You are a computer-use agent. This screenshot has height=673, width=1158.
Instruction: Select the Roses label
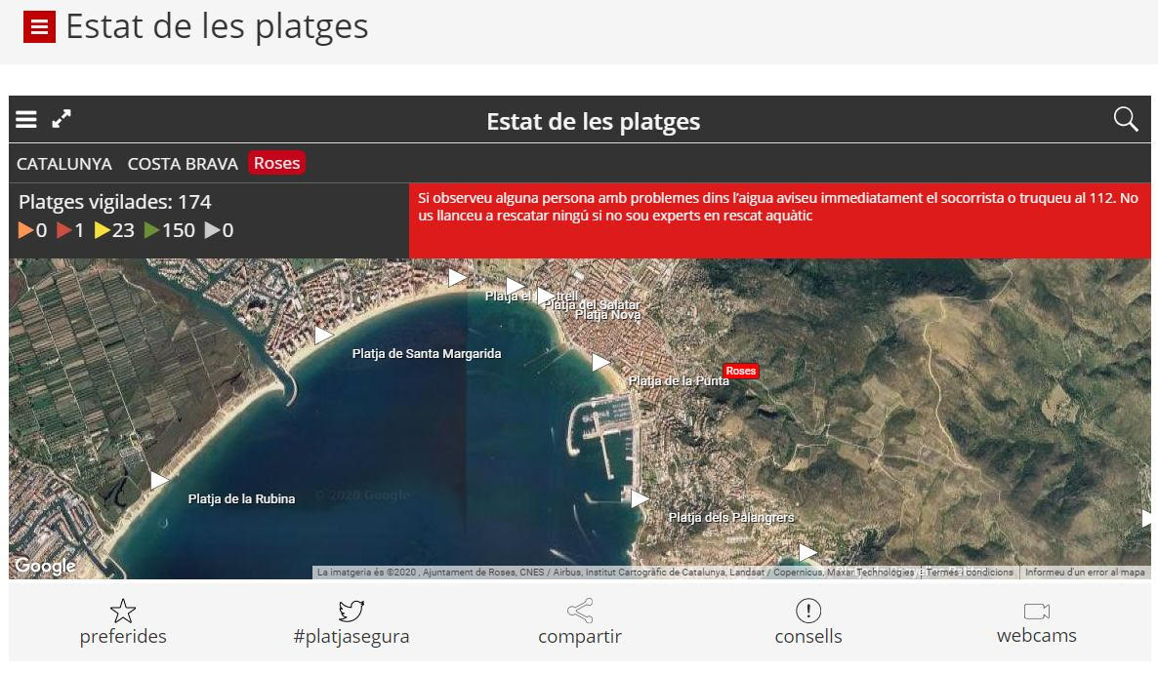click(276, 163)
